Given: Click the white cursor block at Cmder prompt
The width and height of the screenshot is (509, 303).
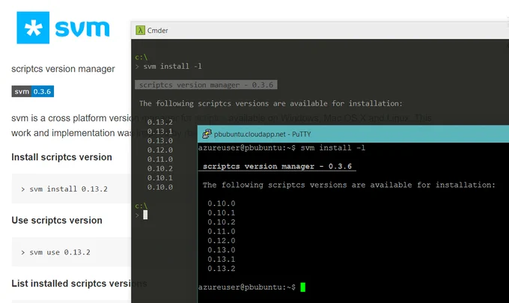Looking at the screenshot, I should pos(145,215).
